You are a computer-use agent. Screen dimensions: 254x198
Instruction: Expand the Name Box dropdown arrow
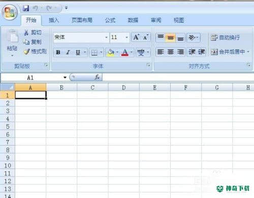click(65, 77)
